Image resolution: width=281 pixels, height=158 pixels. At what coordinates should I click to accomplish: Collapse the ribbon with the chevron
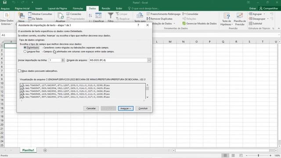[x=279, y=29]
